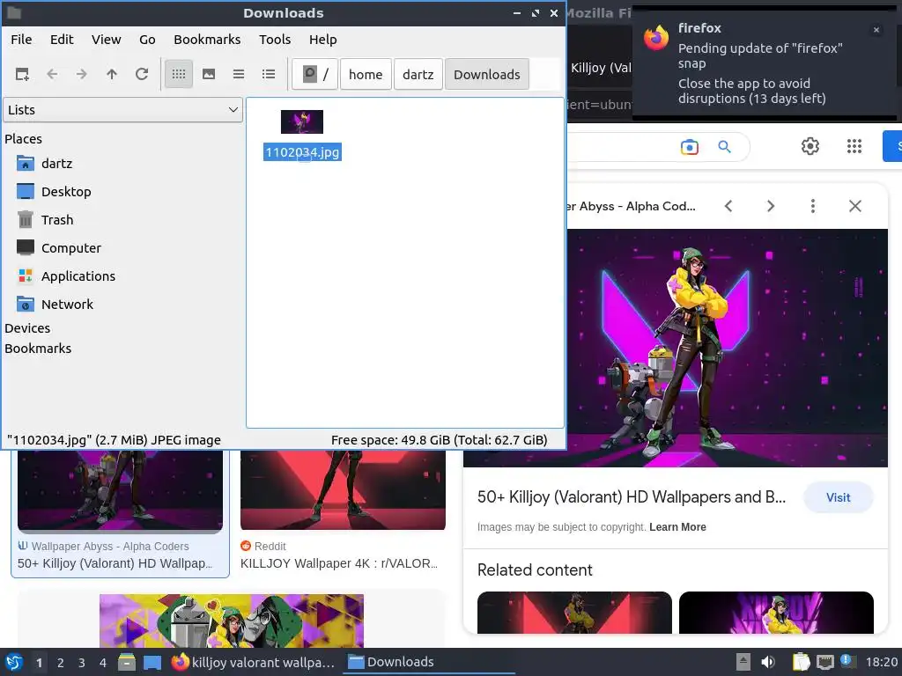Image resolution: width=902 pixels, height=676 pixels.
Task: Dismiss the firefox snap update notification
Action: 876,30
